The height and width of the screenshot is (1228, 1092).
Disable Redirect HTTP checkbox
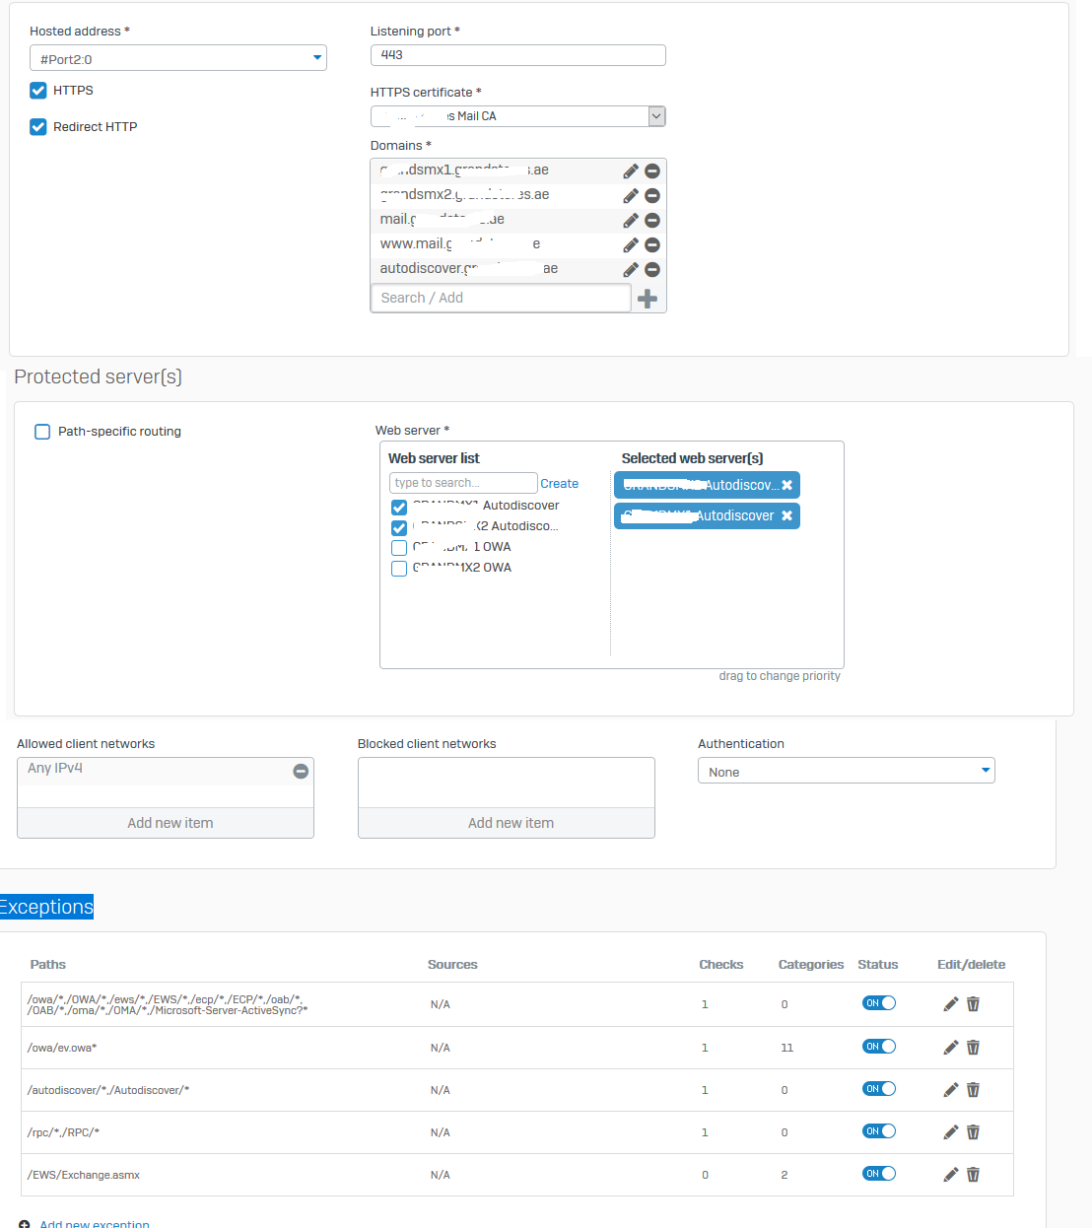[38, 127]
